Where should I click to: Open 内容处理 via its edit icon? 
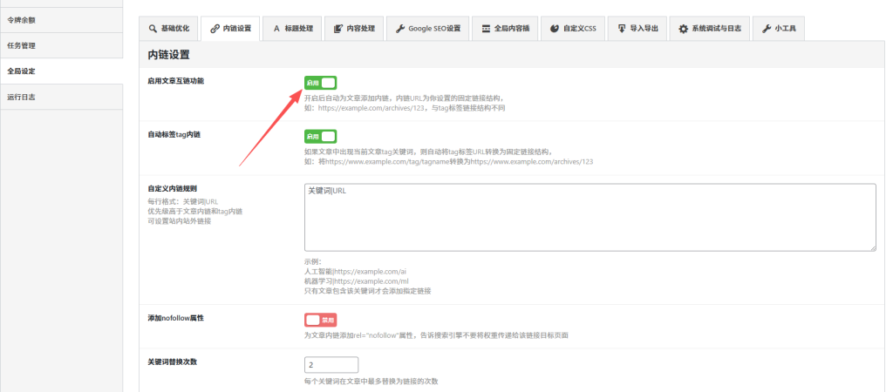tap(338, 29)
